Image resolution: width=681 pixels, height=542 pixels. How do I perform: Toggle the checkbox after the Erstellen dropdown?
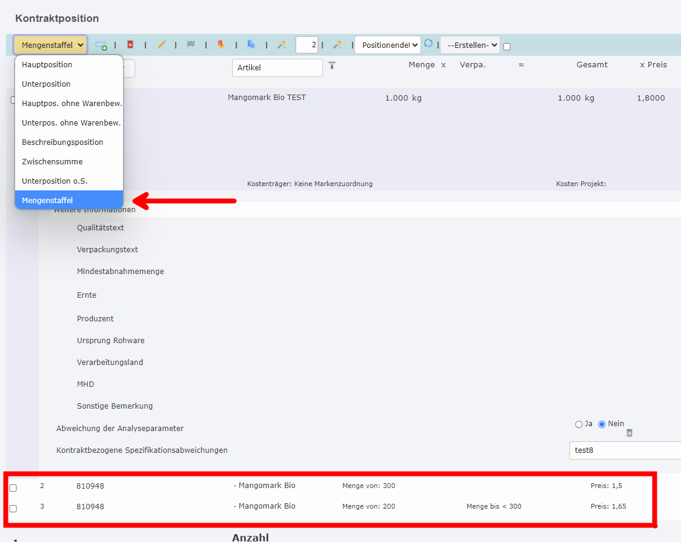coord(507,47)
